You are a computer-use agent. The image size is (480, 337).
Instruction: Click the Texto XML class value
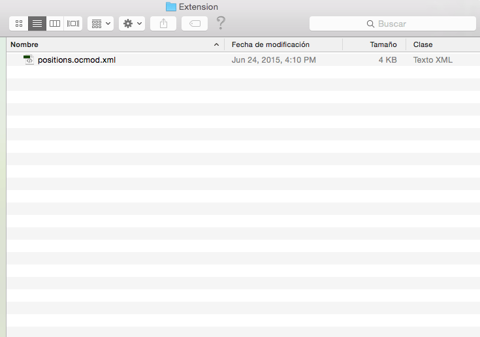pos(433,60)
